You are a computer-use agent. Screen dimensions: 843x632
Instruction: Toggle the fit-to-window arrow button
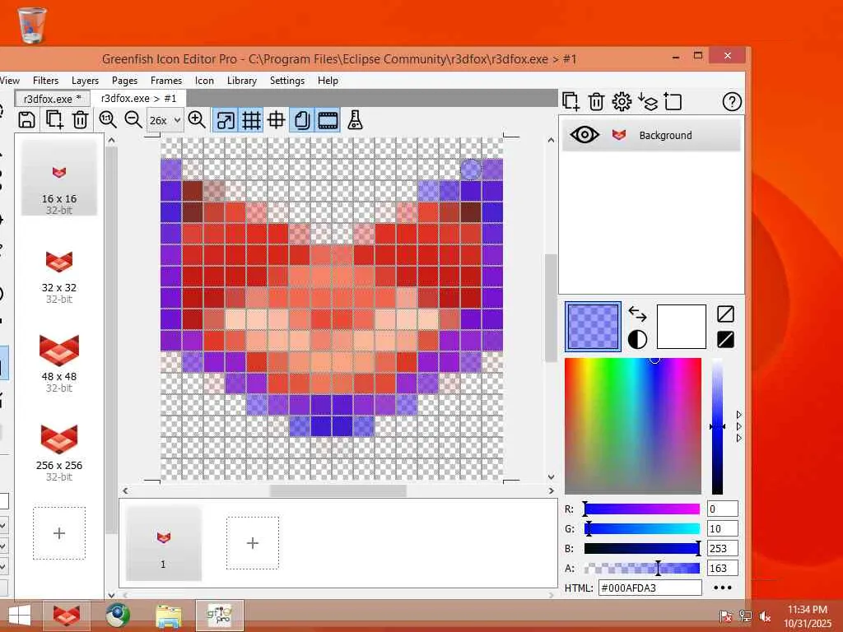pyautogui.click(x=226, y=120)
